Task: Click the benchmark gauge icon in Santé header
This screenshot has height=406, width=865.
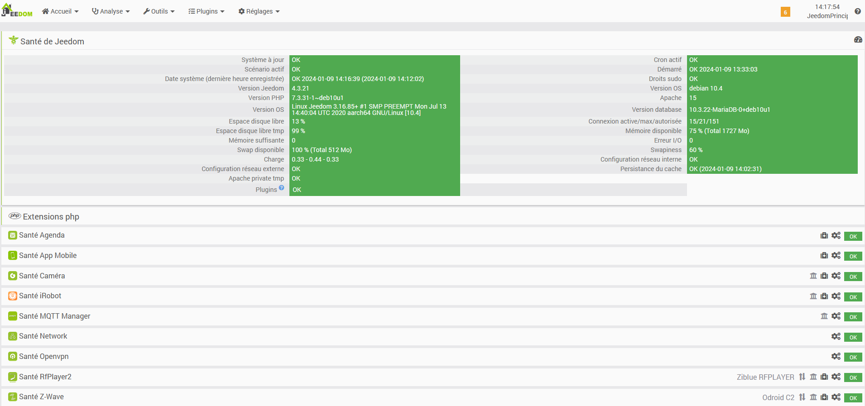Action: (x=858, y=40)
